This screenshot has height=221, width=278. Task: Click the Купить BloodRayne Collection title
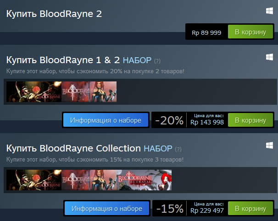click(73, 148)
